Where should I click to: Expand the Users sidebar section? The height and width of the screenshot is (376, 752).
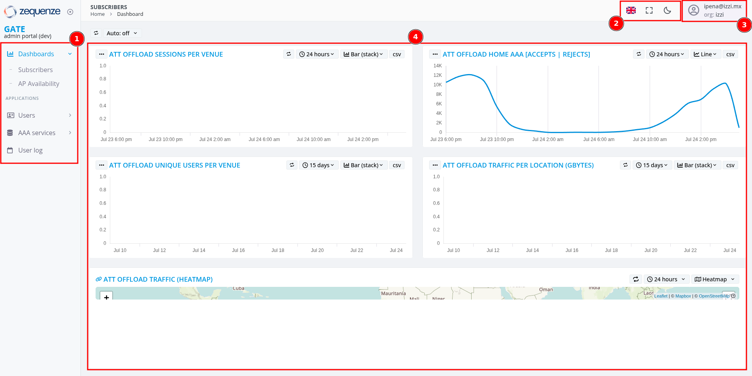click(70, 115)
